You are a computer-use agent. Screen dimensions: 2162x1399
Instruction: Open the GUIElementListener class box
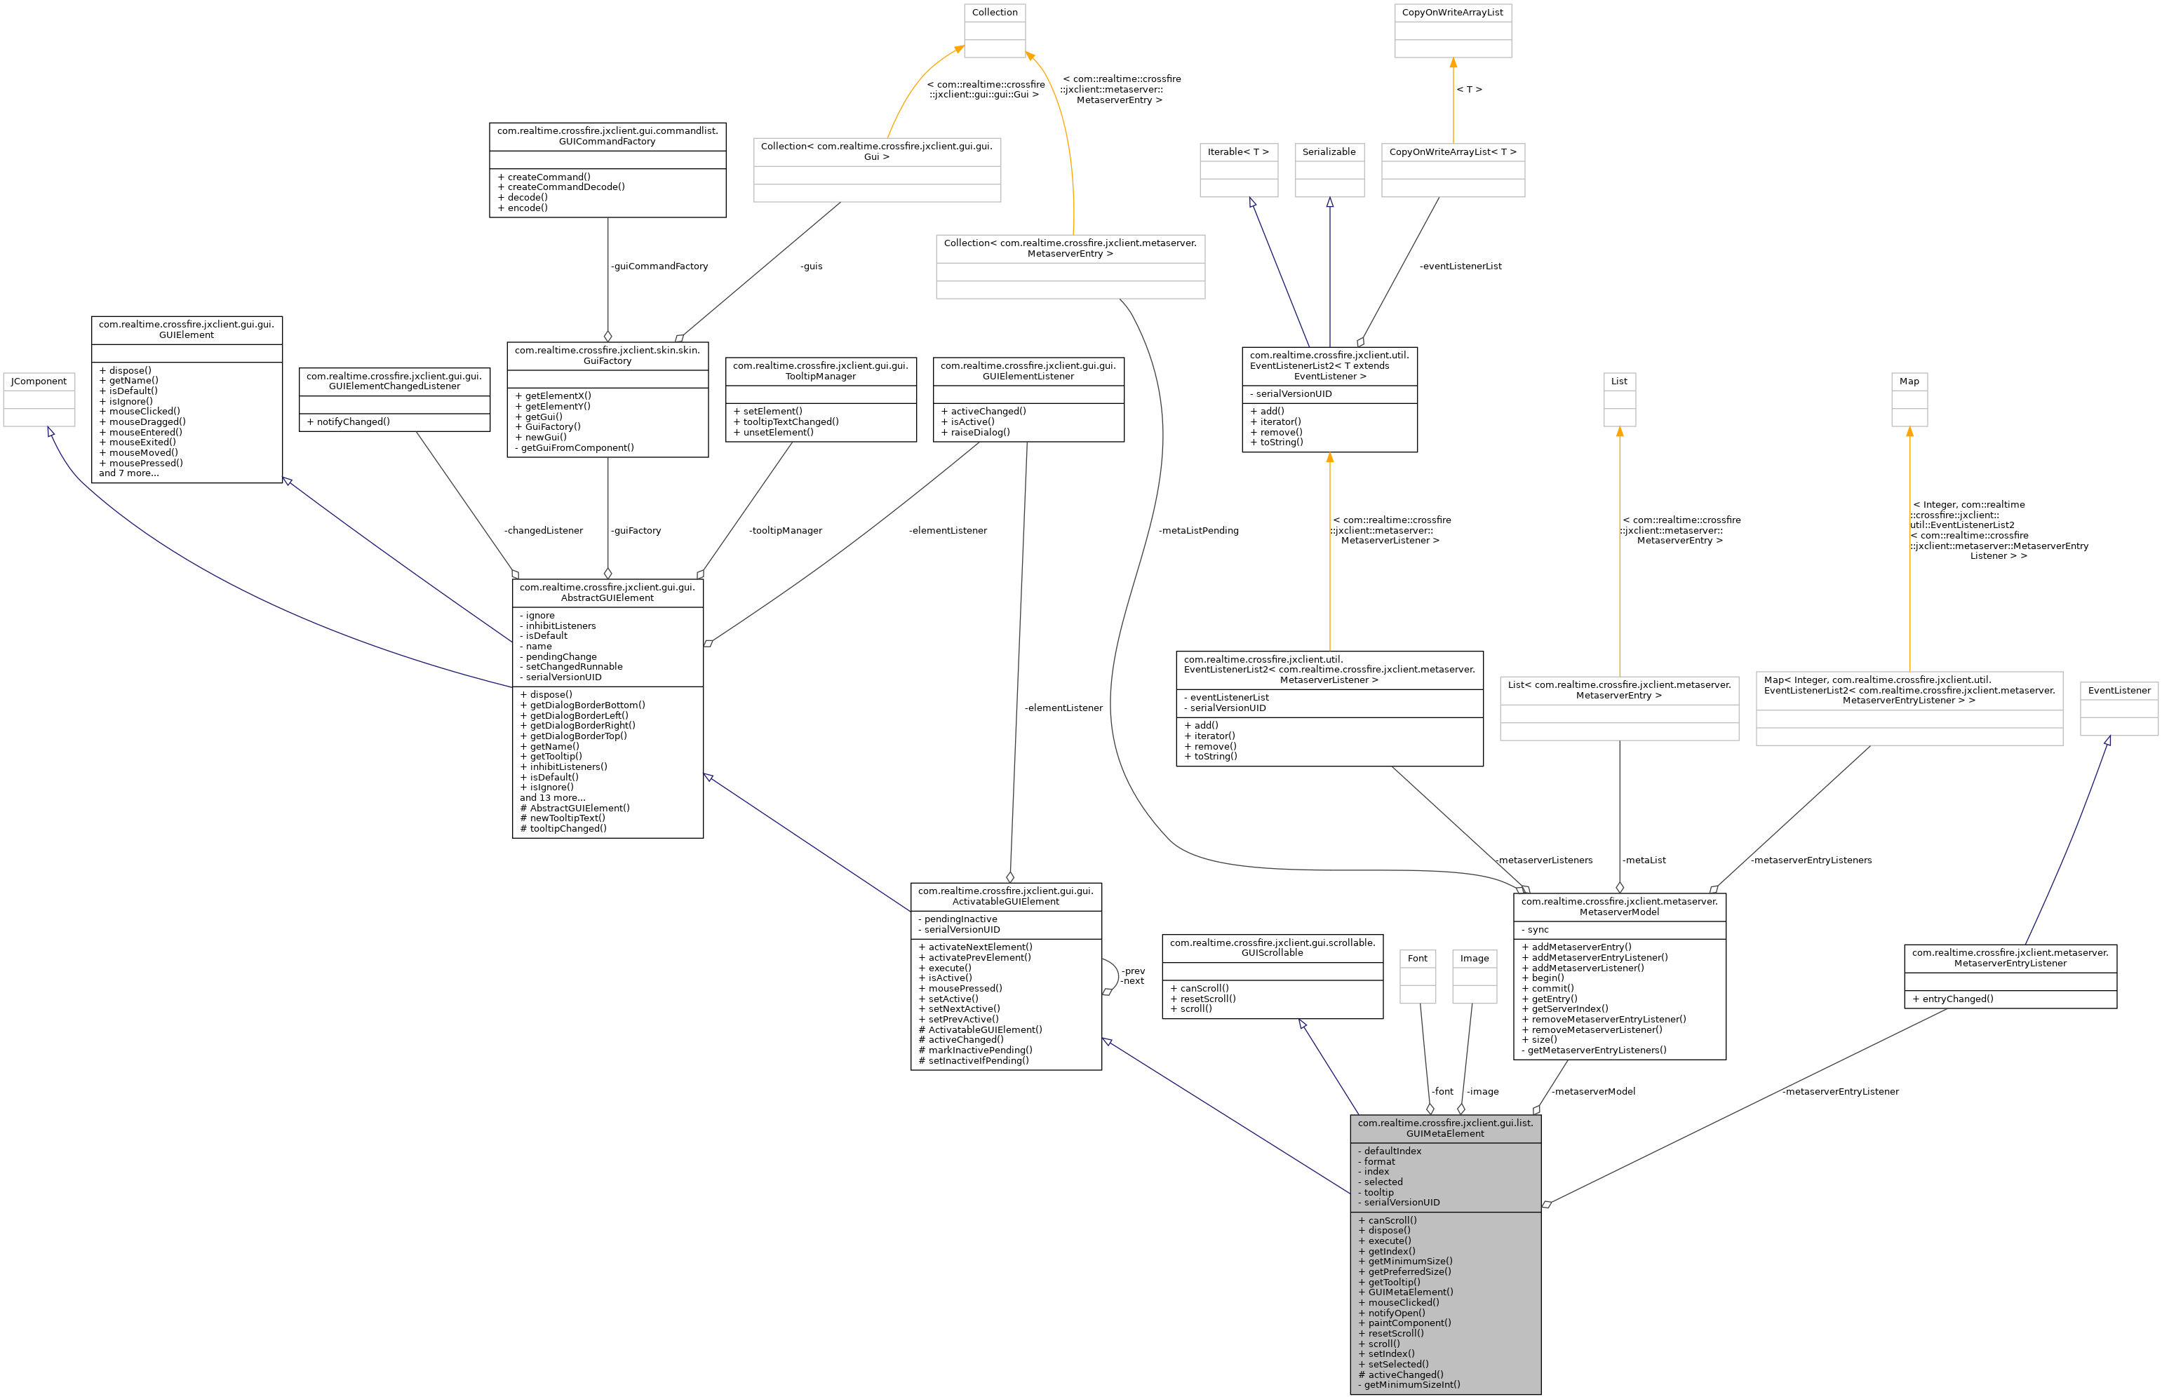tap(1028, 400)
